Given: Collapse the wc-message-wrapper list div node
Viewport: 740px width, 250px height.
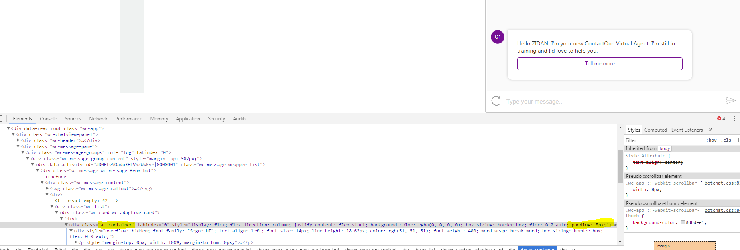Looking at the screenshot, I should point(33,165).
